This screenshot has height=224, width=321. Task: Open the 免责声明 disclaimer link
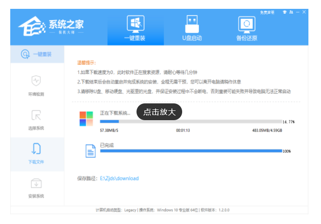[x=267, y=12]
